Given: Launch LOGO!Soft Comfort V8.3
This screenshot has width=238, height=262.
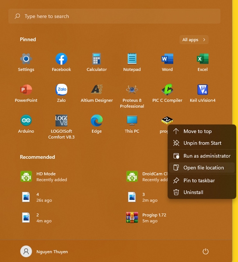Looking at the screenshot, I should (61, 127).
